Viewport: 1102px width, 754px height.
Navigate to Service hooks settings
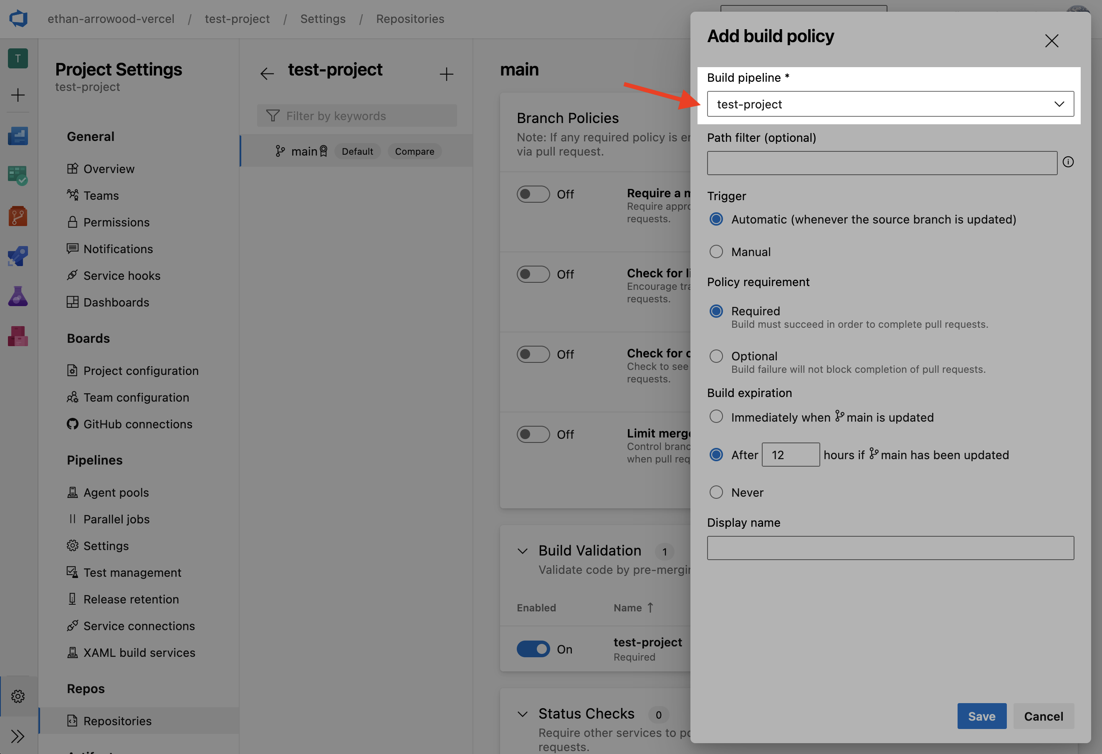122,275
